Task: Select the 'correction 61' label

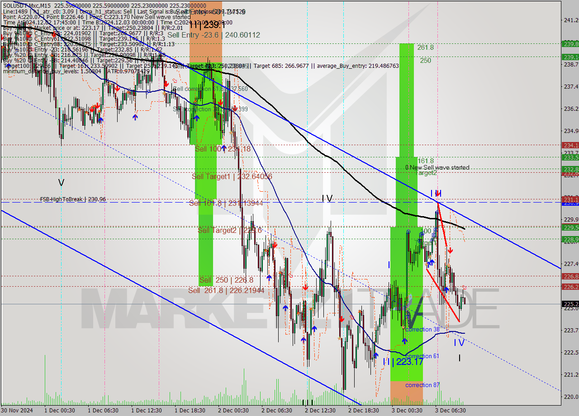Action: click(422, 356)
